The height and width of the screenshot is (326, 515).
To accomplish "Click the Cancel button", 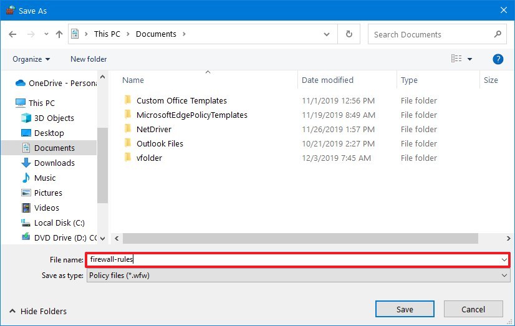I will click(x=473, y=309).
